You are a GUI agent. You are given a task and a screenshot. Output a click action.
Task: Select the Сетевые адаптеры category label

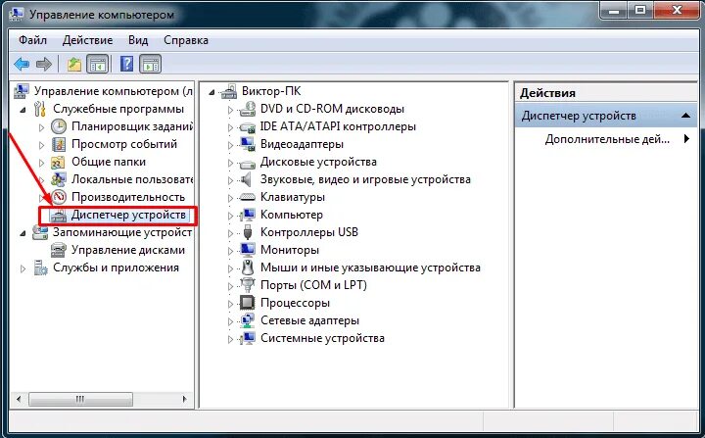[x=309, y=320]
